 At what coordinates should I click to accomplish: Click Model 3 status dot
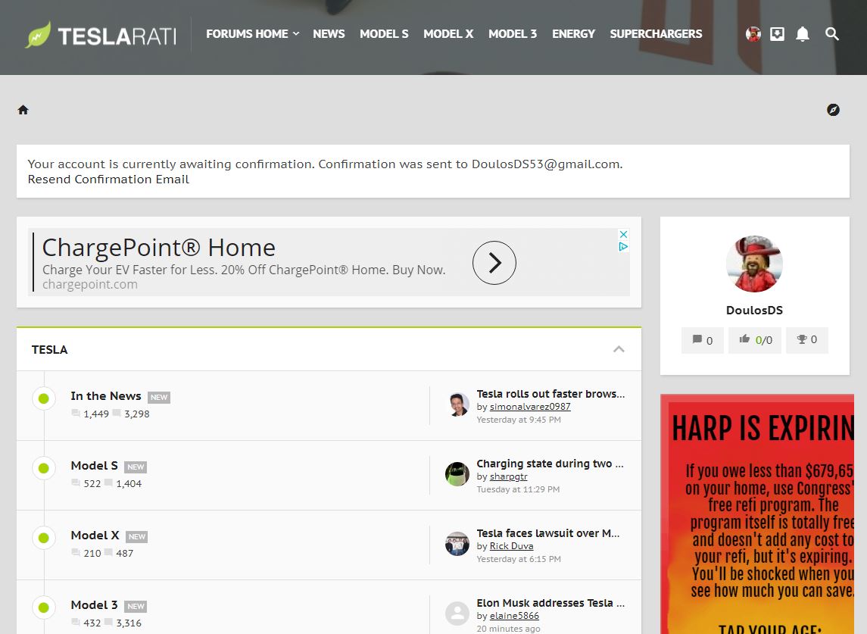(44, 607)
